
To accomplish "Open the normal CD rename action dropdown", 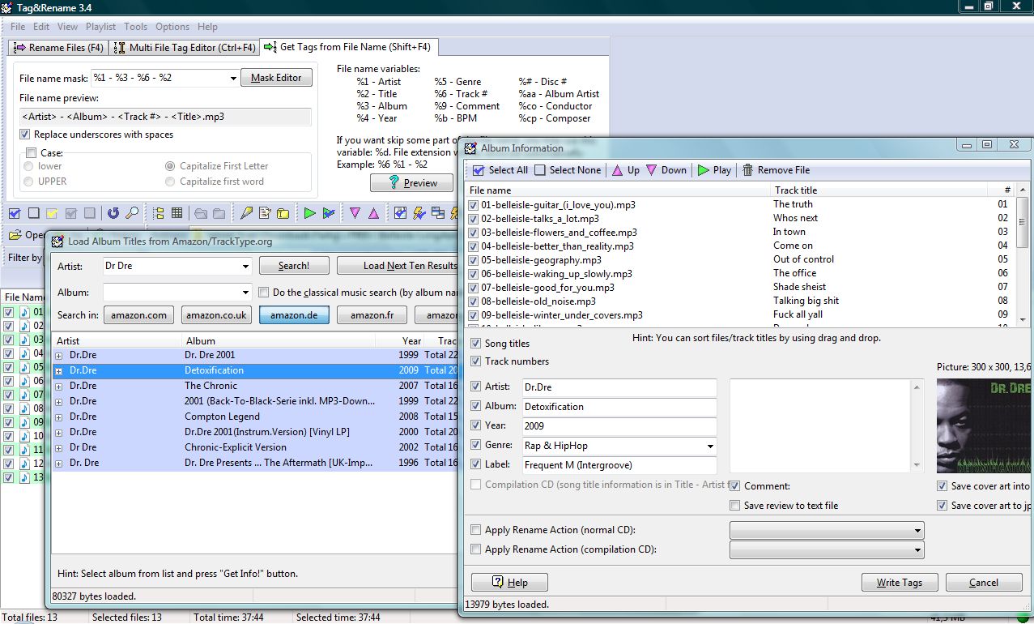I will [917, 531].
